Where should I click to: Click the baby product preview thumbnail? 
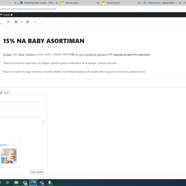point(9,156)
